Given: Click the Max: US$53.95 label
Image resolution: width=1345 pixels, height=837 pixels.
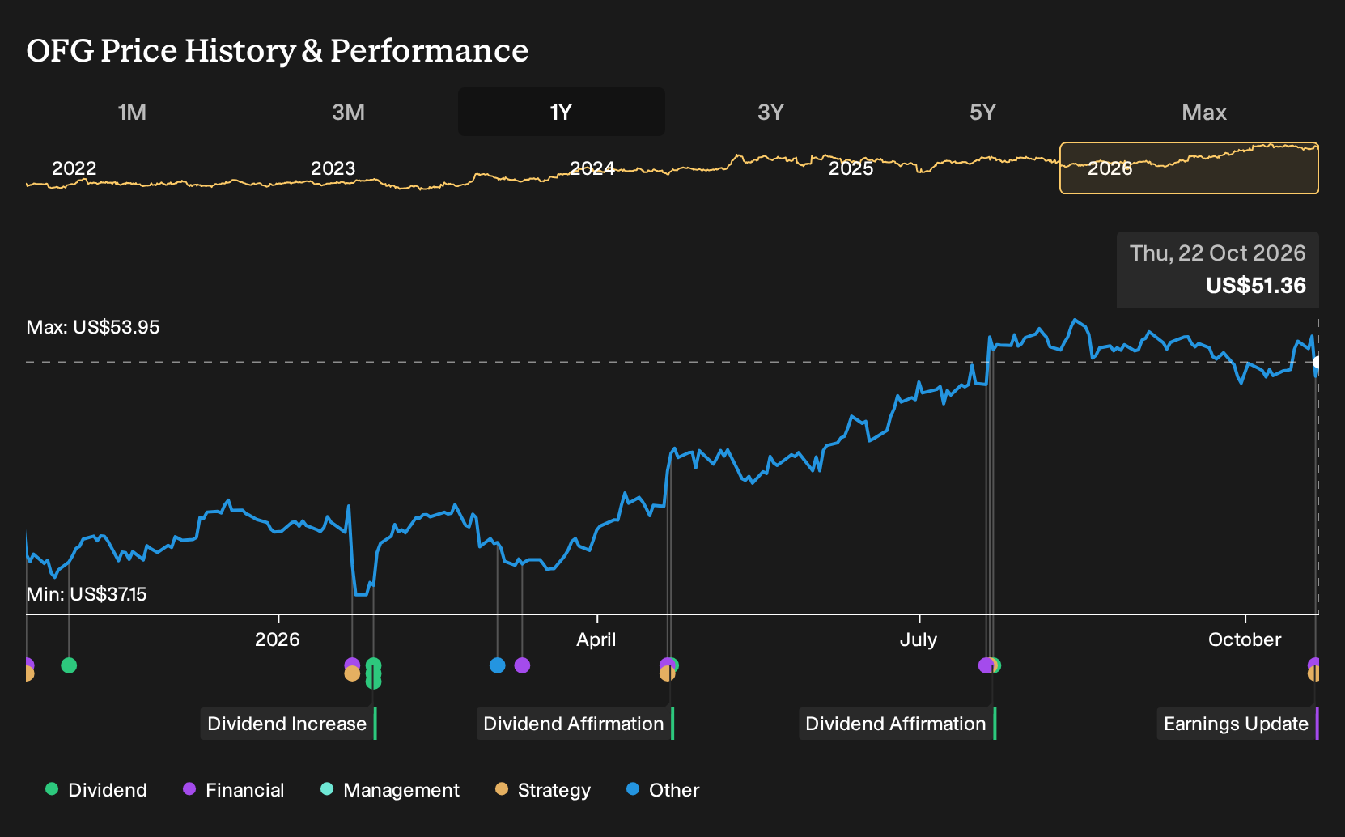Looking at the screenshot, I should (x=93, y=327).
